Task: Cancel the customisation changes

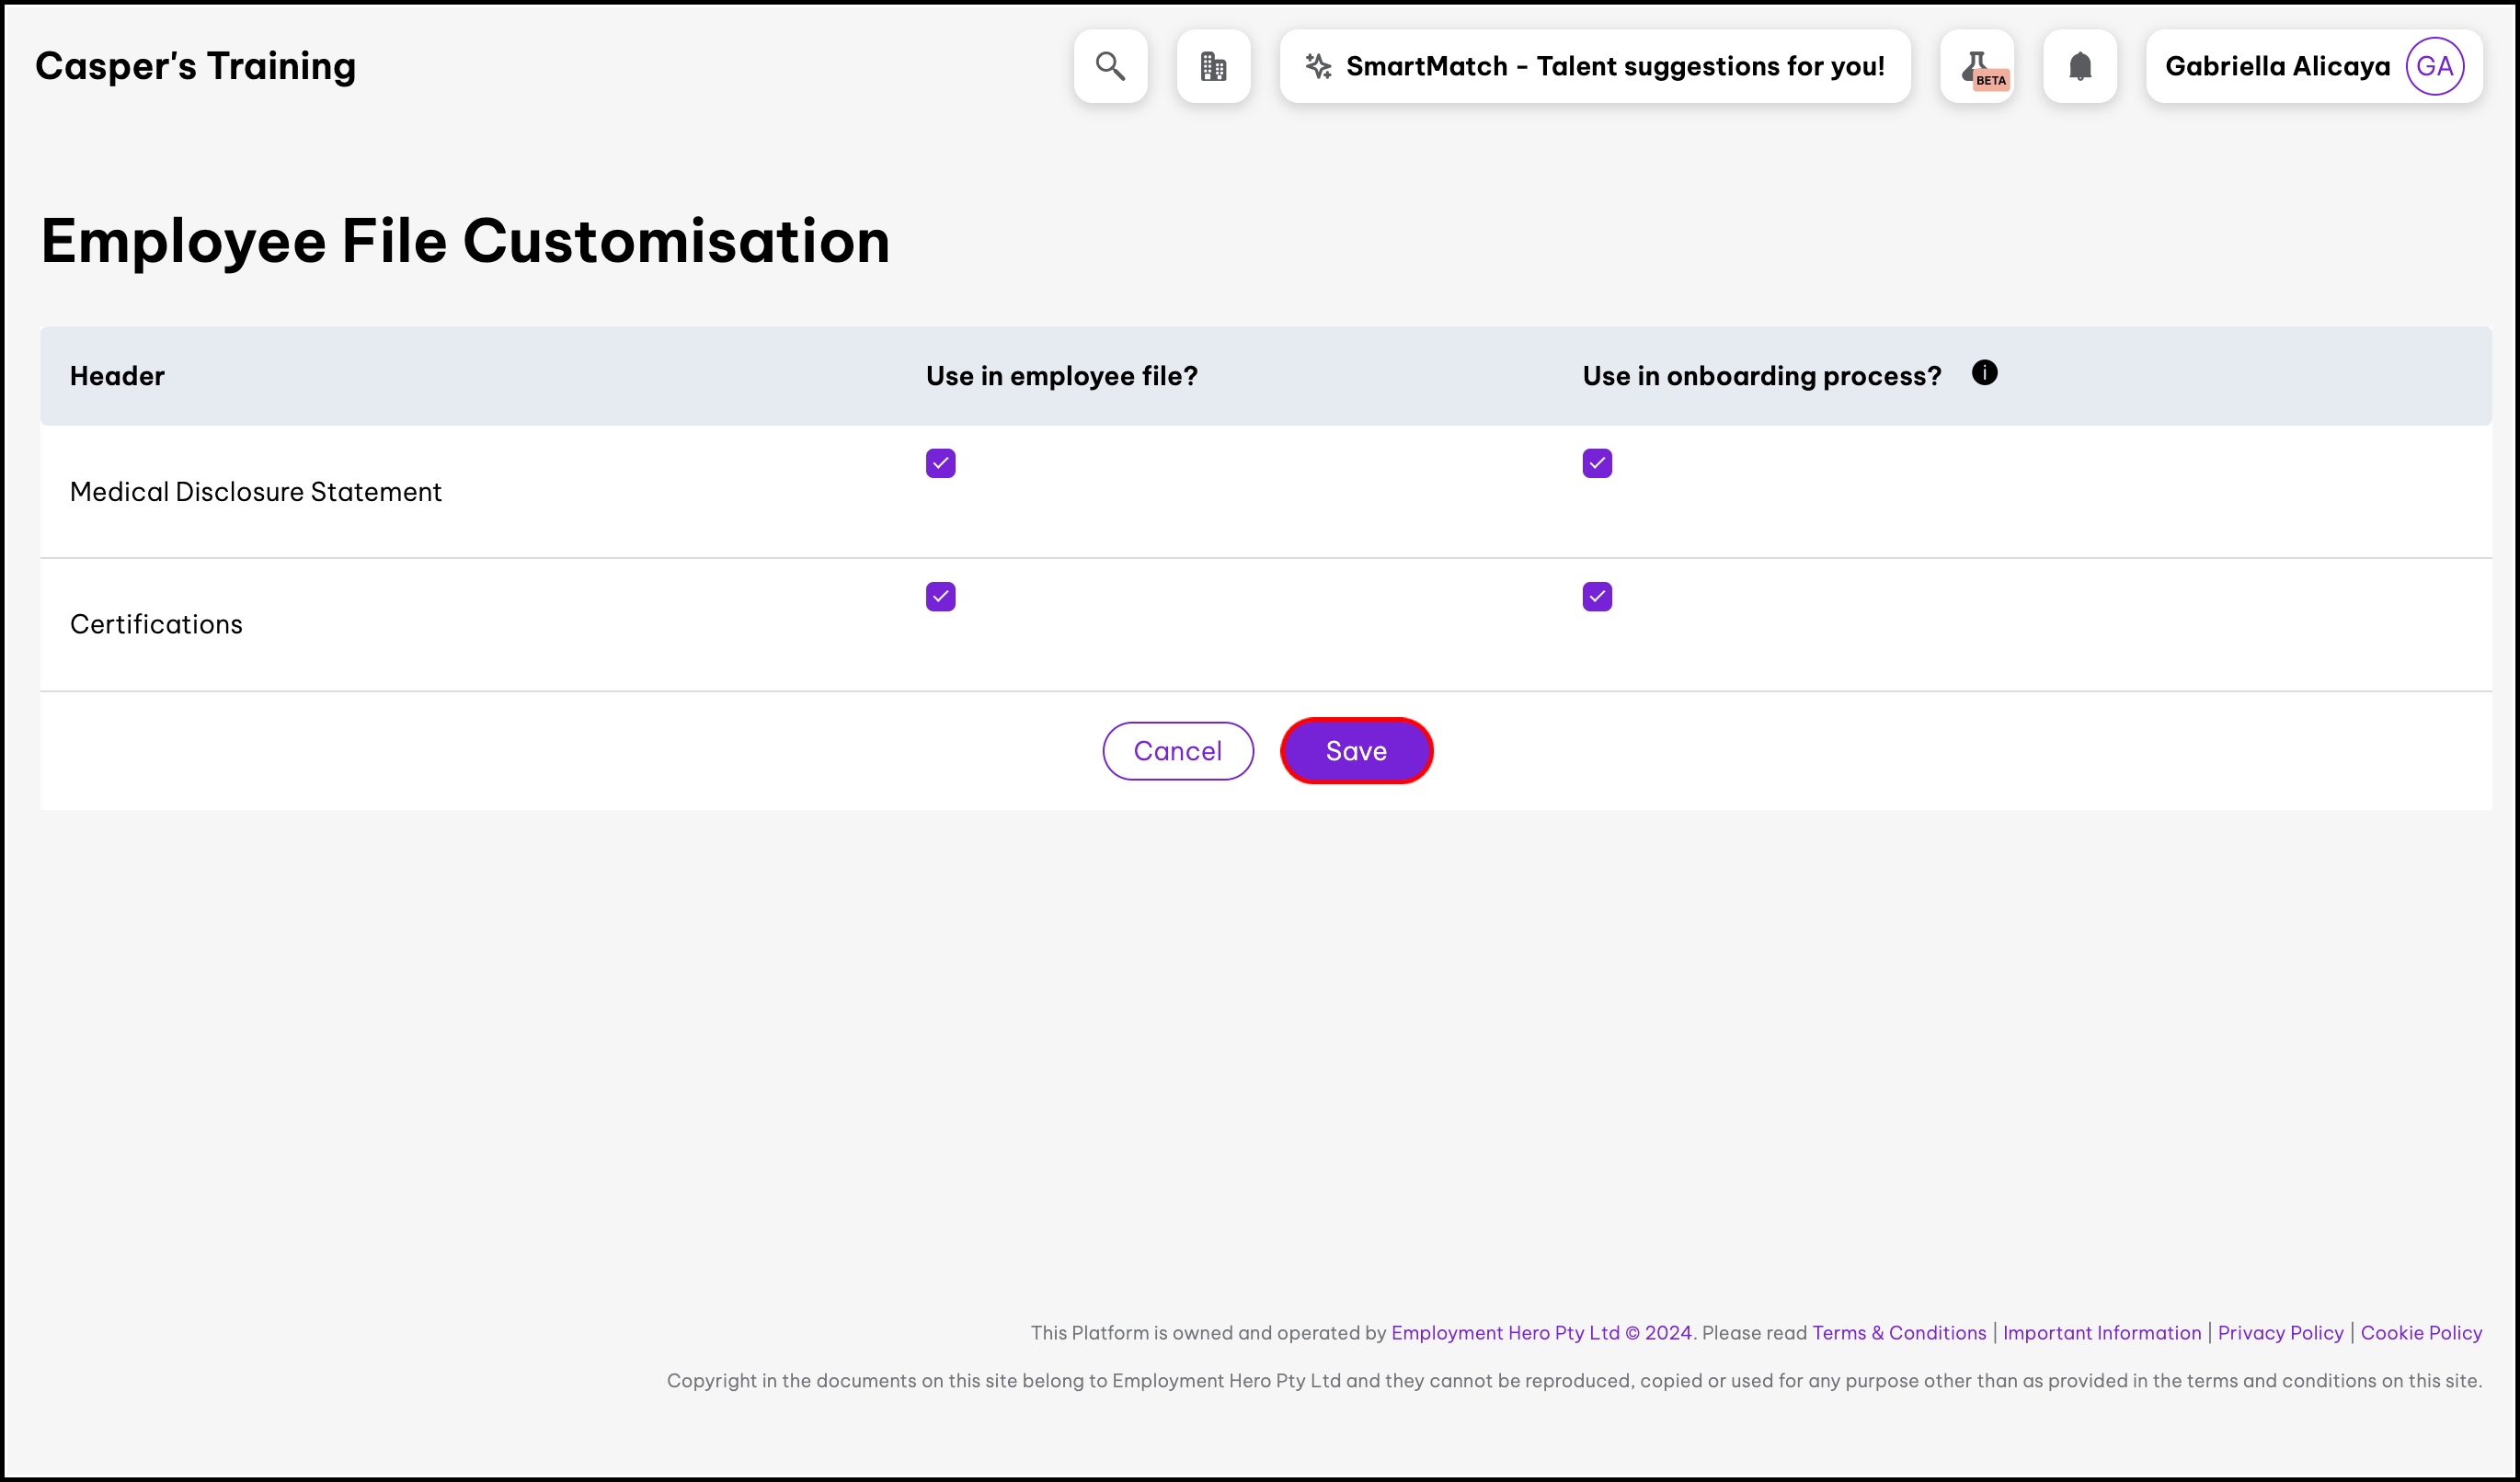Action: 1177,750
